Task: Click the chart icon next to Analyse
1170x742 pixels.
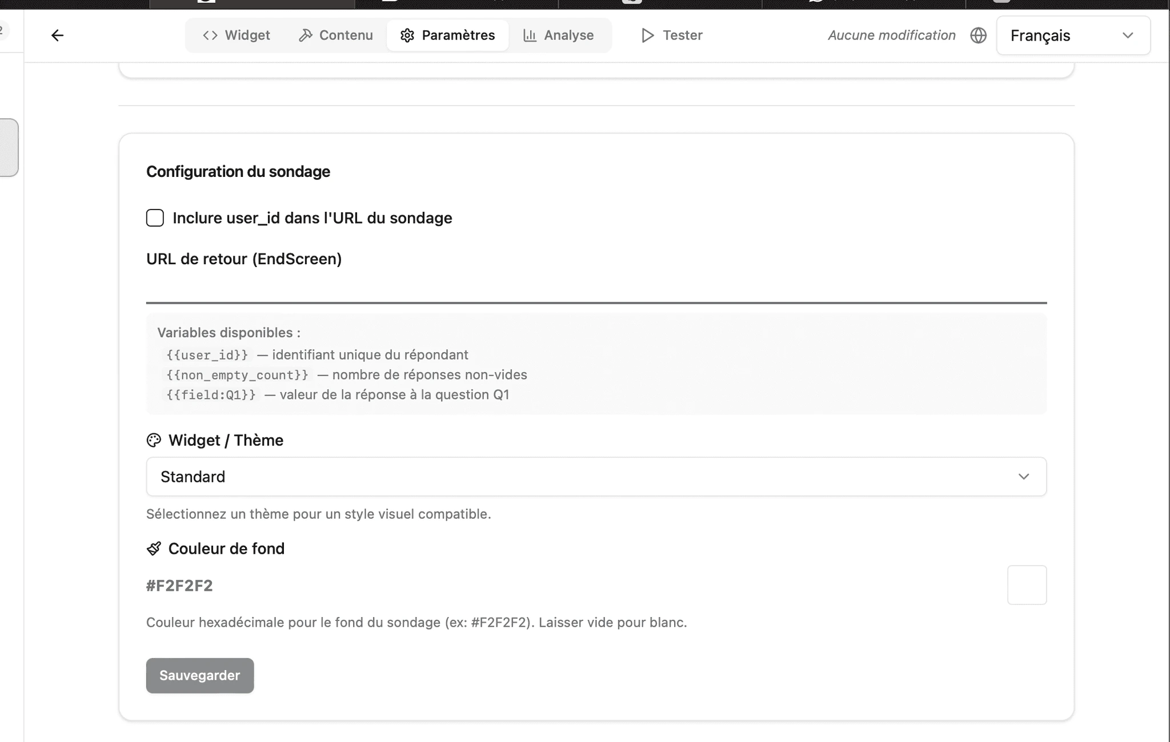Action: (530, 35)
